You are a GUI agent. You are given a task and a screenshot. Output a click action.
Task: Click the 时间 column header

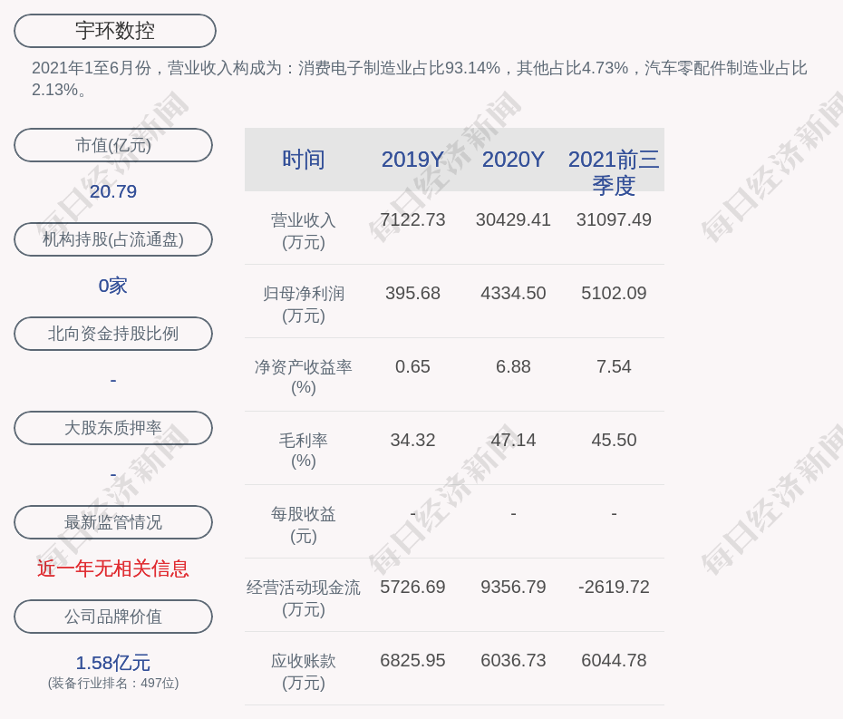point(304,160)
